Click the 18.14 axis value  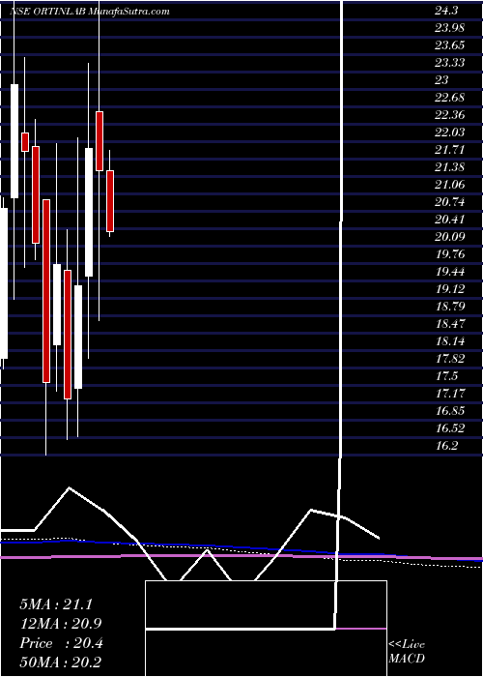[449, 341]
